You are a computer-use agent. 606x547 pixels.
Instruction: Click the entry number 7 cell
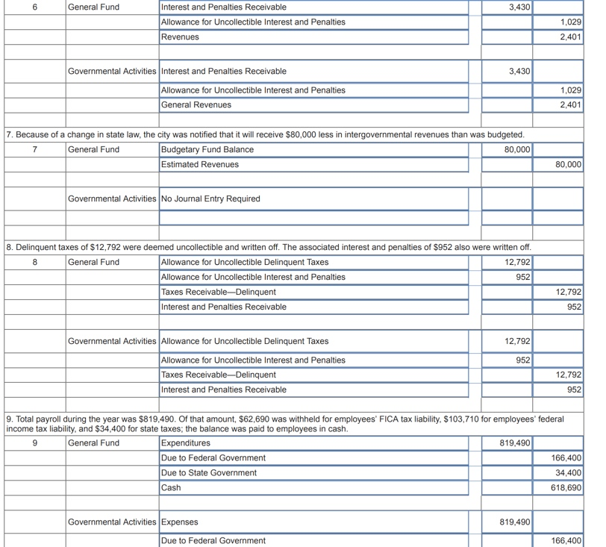pyautogui.click(x=35, y=149)
